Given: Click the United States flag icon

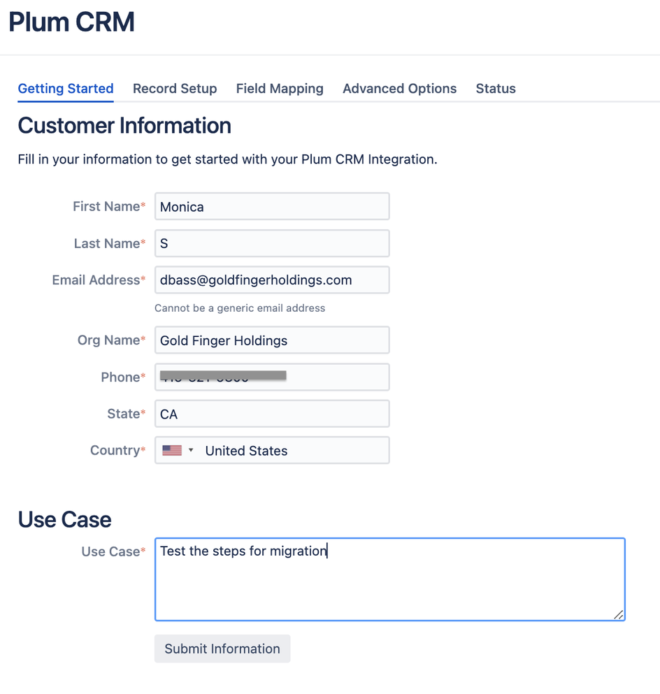Looking at the screenshot, I should pyautogui.click(x=171, y=451).
